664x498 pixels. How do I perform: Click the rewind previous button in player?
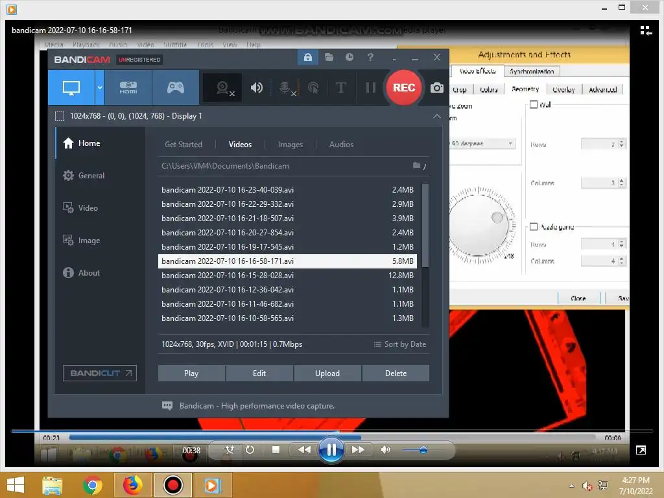tap(304, 450)
